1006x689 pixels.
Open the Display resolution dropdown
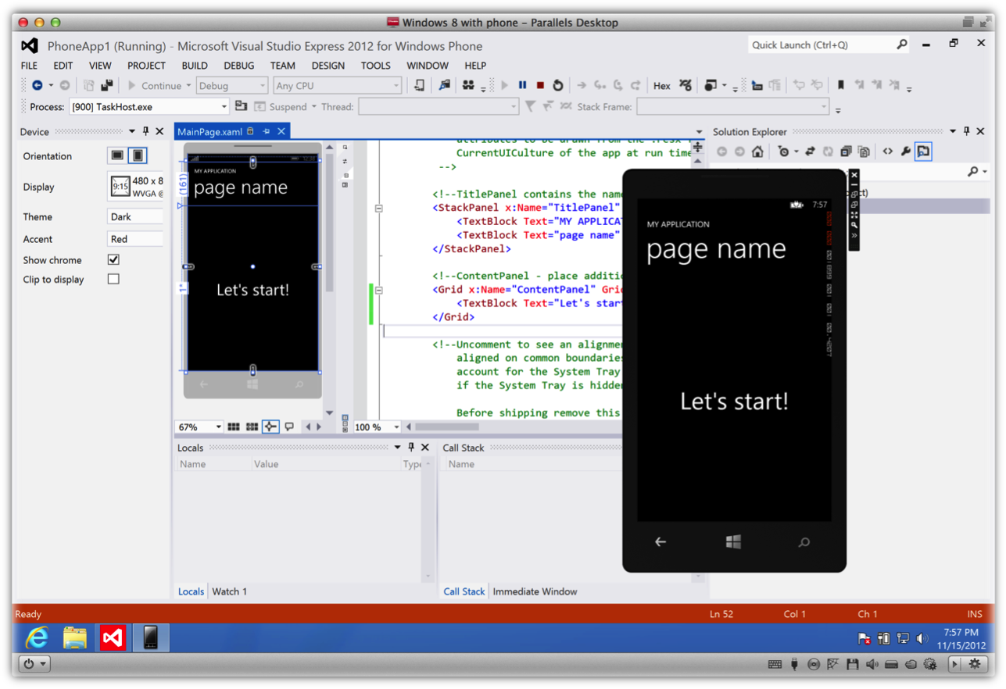[135, 187]
